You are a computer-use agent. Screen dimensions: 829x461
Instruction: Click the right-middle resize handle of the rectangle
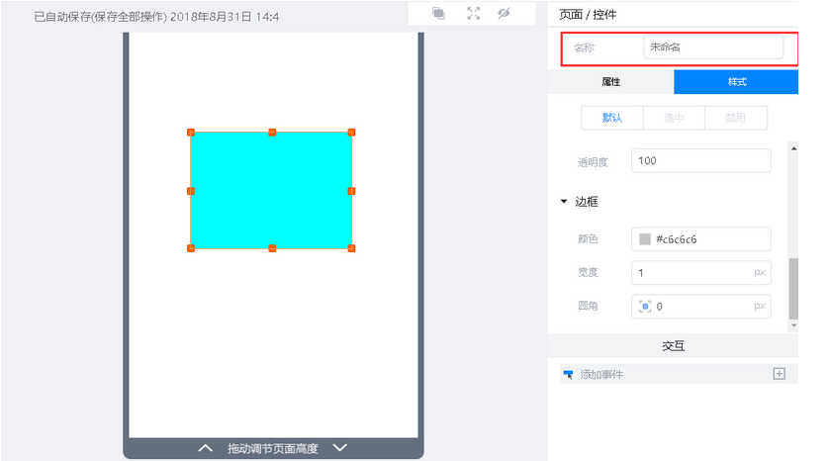[351, 191]
